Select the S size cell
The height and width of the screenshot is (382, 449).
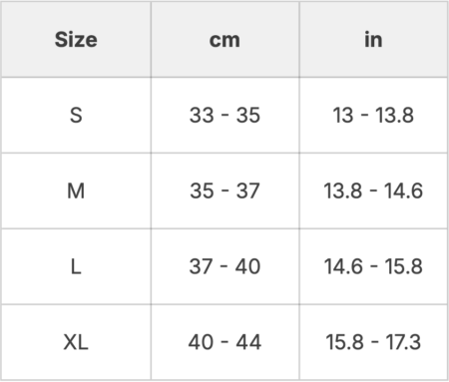point(76,116)
